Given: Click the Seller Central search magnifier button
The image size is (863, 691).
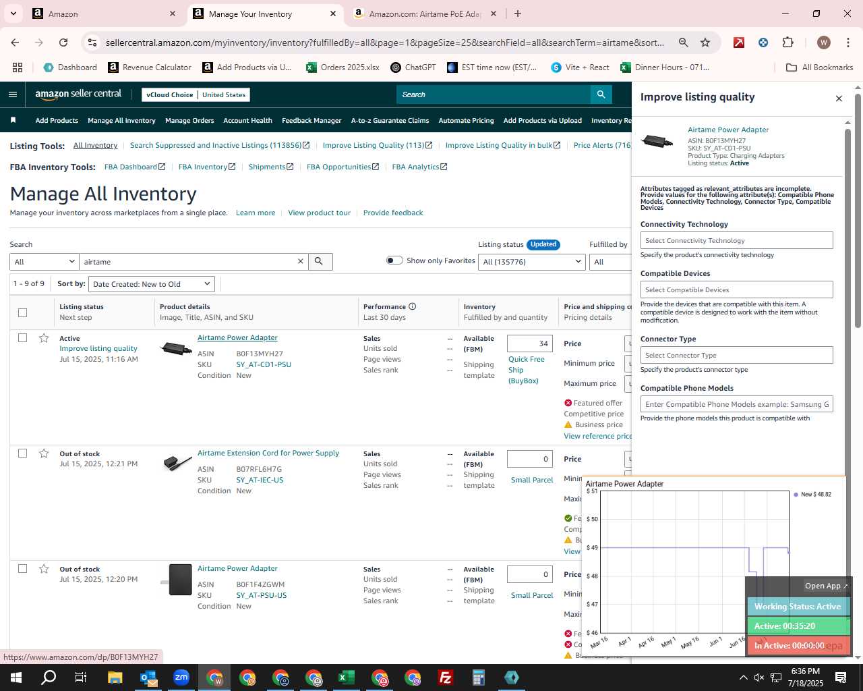Looking at the screenshot, I should tap(601, 94).
